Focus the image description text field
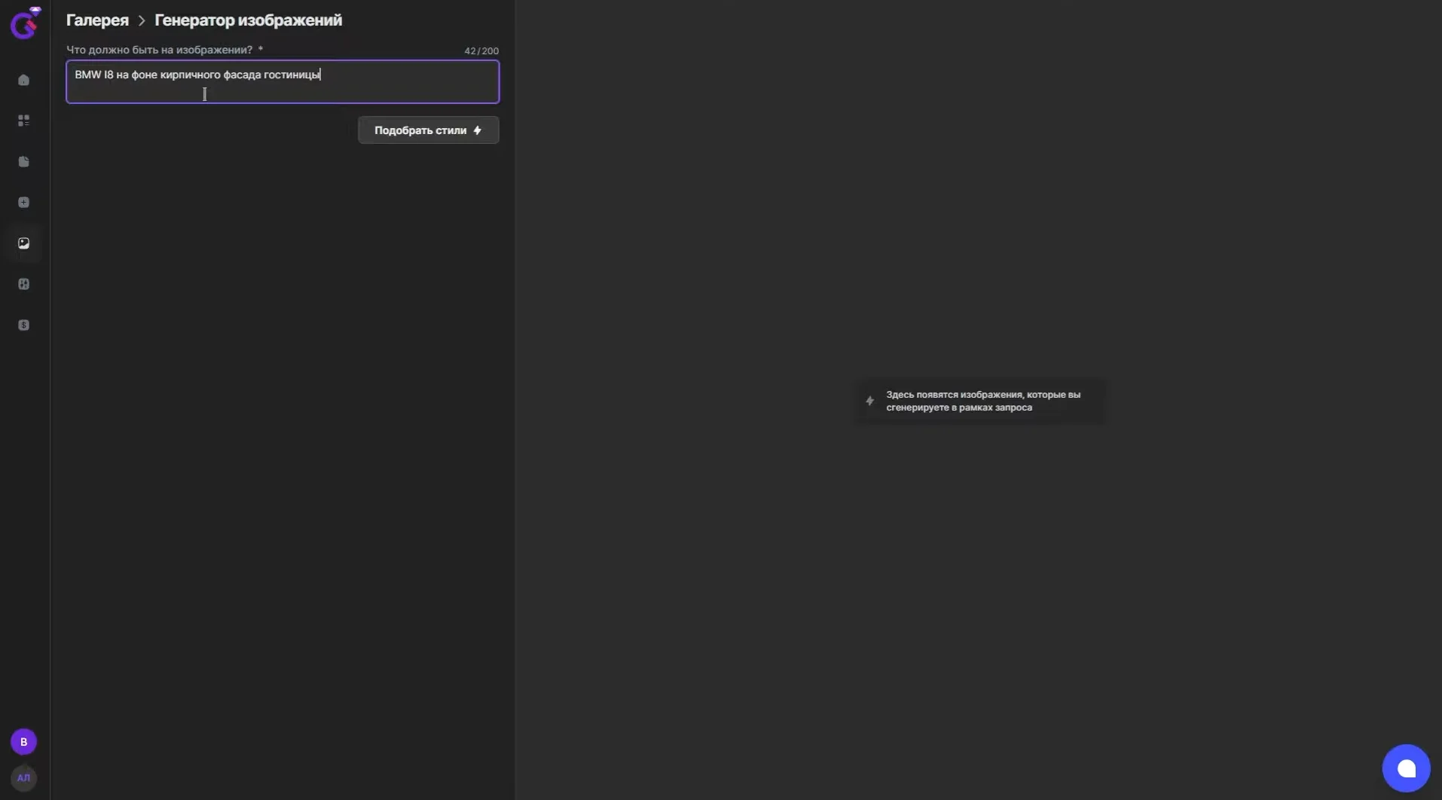 tap(283, 81)
